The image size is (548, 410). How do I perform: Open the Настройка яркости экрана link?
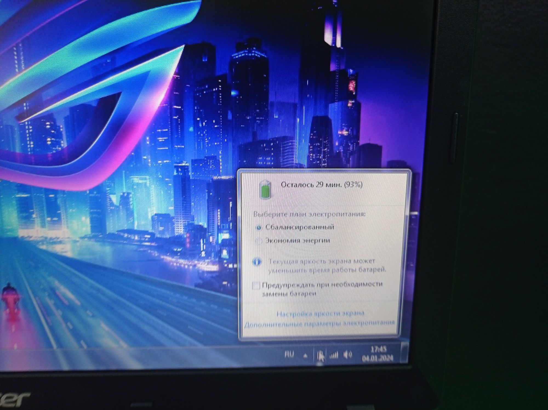pos(320,313)
